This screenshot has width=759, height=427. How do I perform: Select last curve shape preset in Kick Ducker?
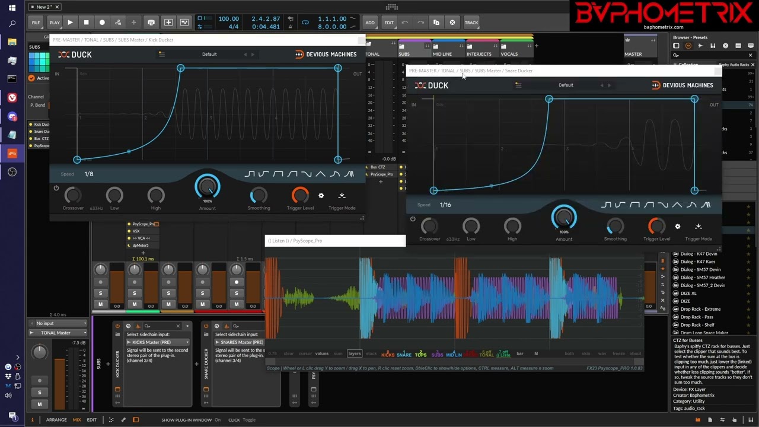[x=349, y=174]
